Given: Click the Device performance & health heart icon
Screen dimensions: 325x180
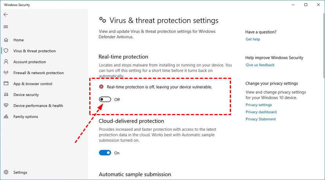Looking at the screenshot, I should point(6,105).
